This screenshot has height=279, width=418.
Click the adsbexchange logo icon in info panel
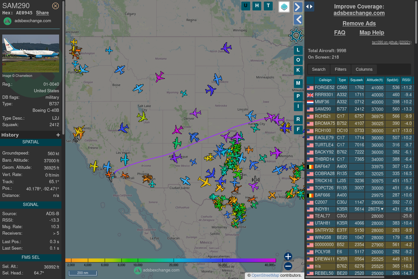8,21
